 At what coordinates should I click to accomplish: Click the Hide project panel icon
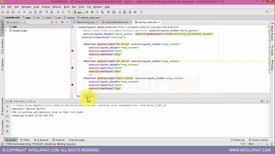pos(68,22)
